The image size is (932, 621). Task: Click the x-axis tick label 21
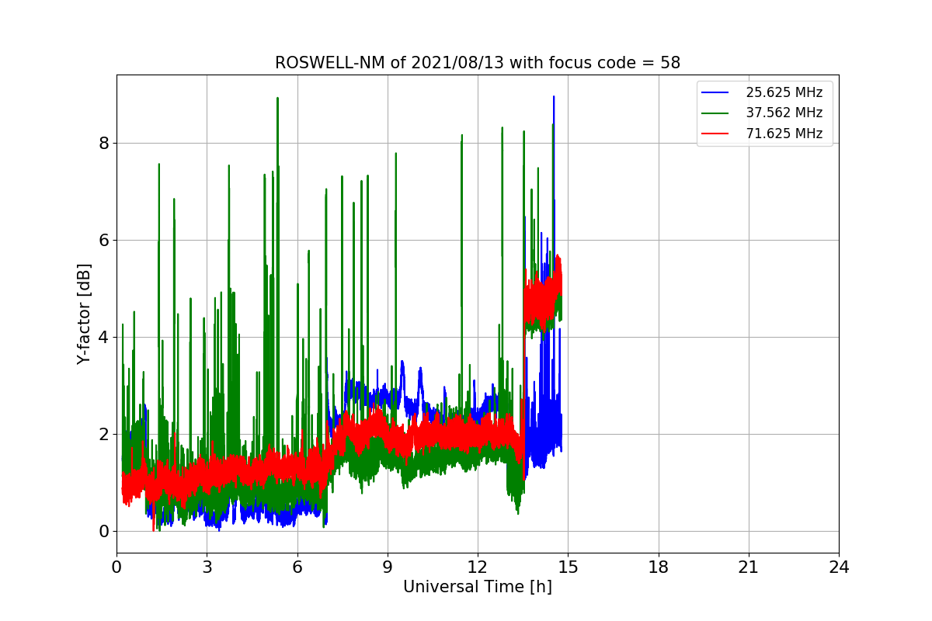[749, 567]
